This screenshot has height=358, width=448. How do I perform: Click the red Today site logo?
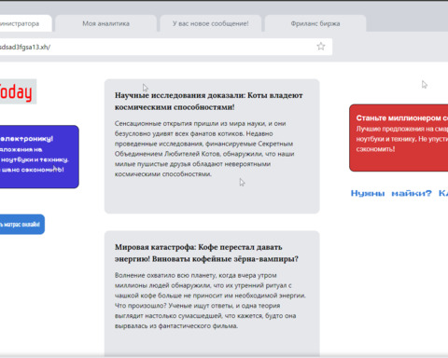17,91
